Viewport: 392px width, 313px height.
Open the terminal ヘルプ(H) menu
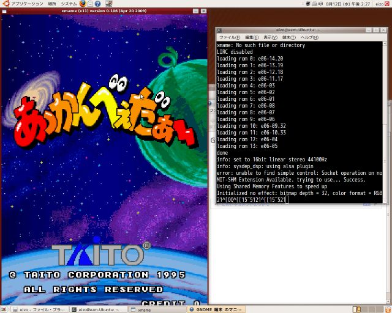[309, 37]
